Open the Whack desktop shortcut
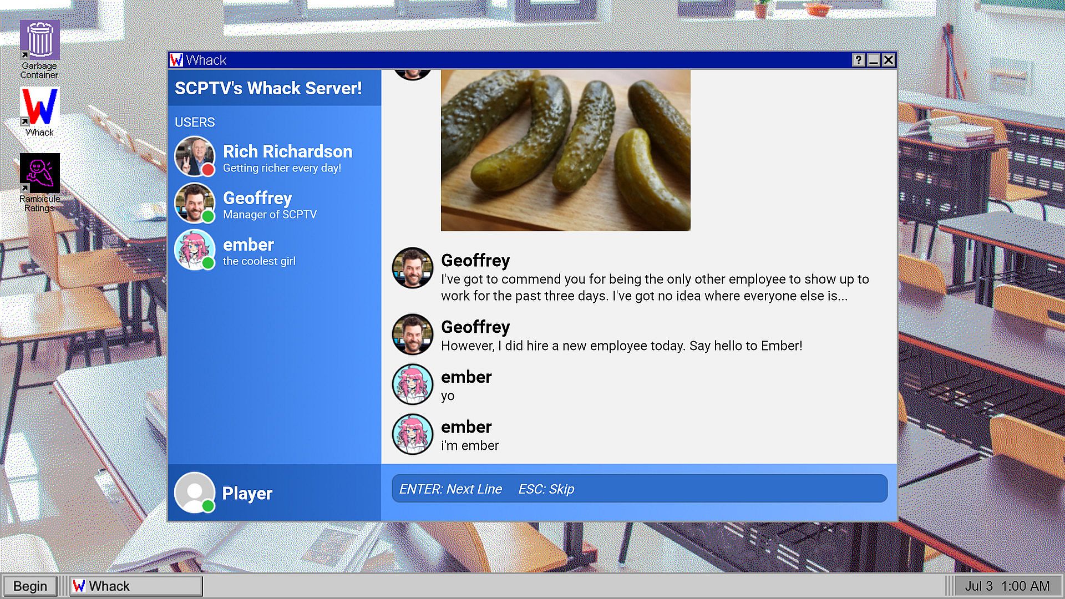The height and width of the screenshot is (599, 1065). pos(39,107)
